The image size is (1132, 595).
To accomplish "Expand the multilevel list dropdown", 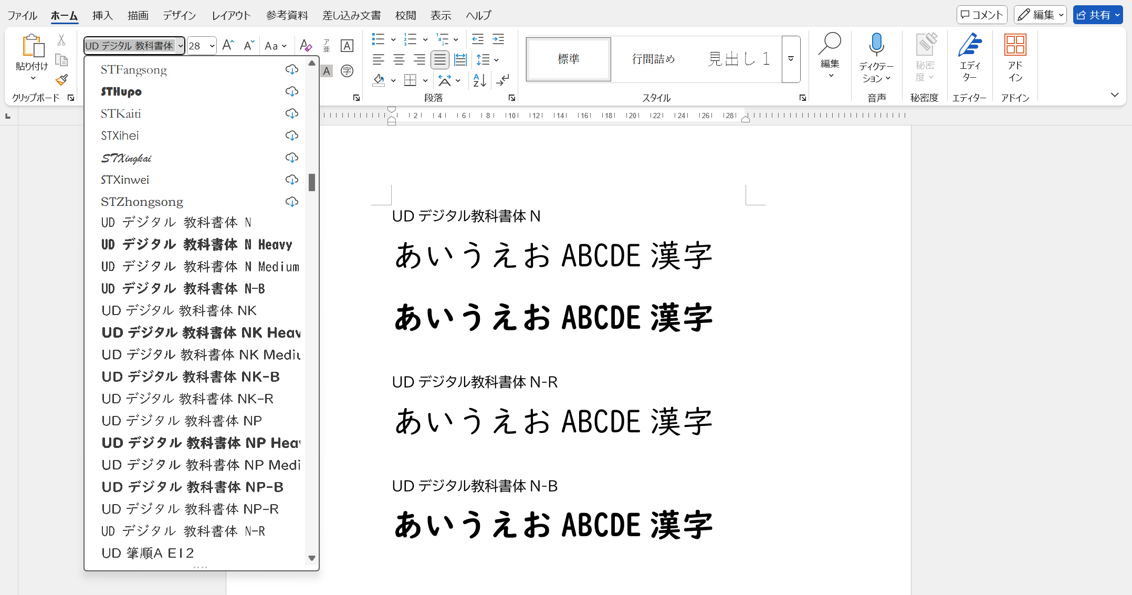I will pos(456,39).
